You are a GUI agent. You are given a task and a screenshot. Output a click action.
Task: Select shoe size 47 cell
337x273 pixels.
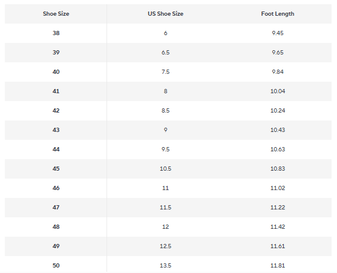(56, 208)
